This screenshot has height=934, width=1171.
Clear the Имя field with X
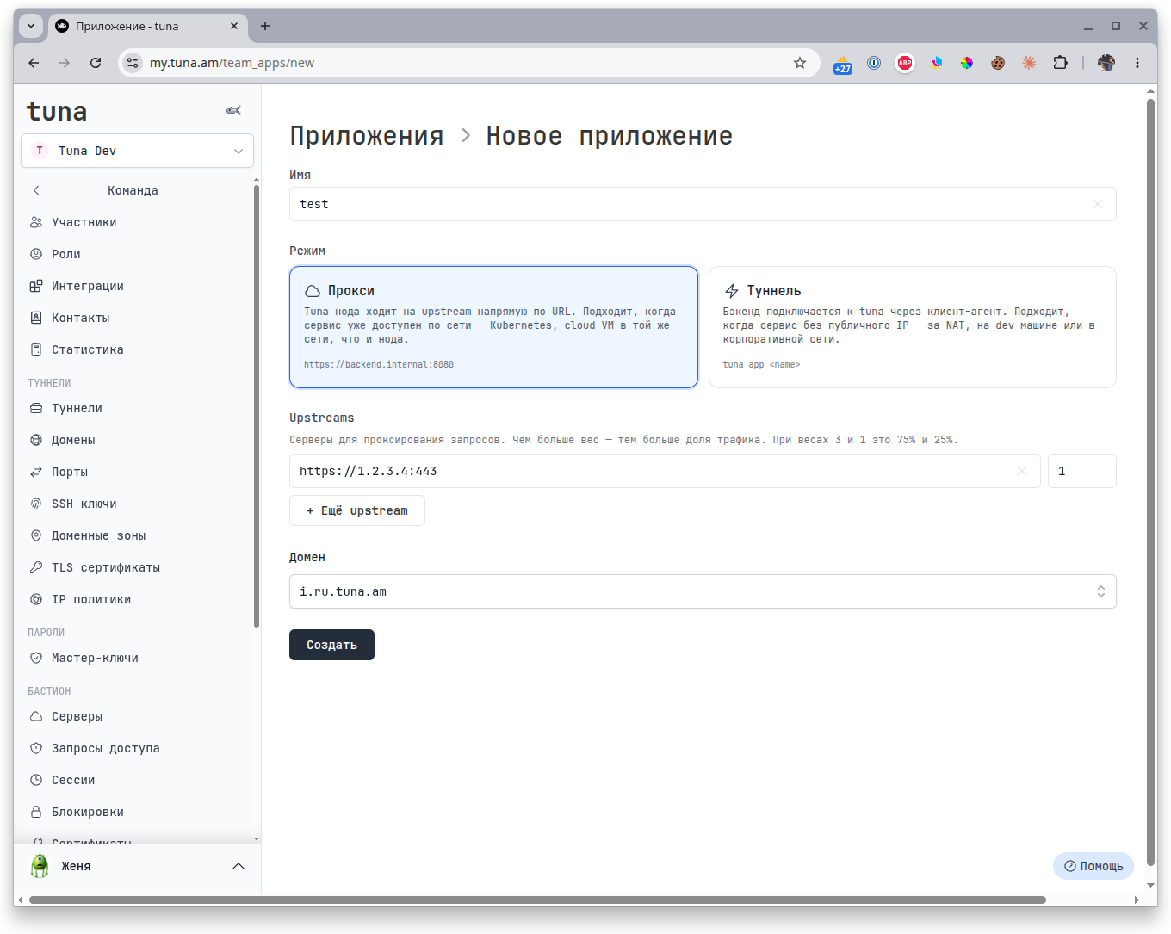click(x=1098, y=204)
